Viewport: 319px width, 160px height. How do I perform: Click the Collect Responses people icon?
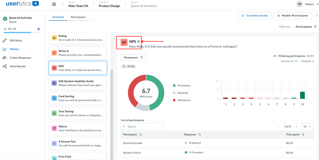pyautogui.click(x=4, y=58)
